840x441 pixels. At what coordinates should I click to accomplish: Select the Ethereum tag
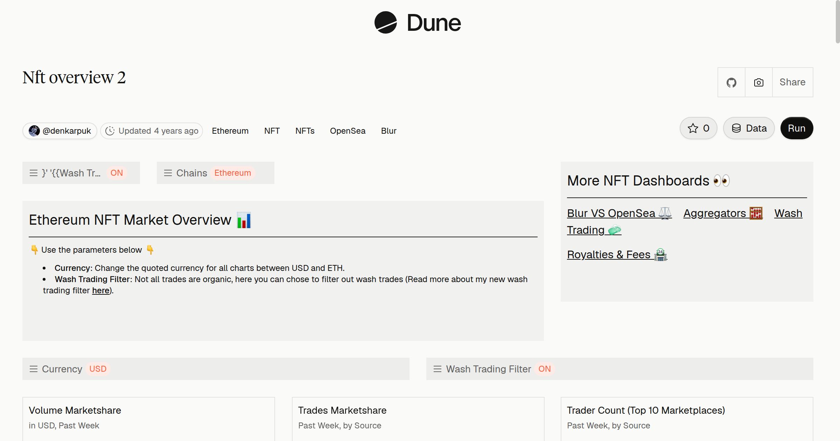tap(230, 131)
